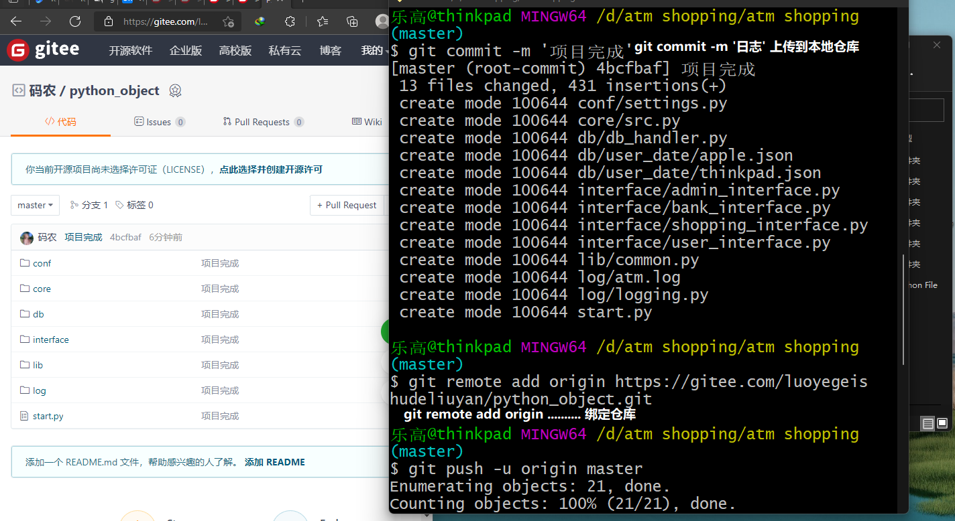
Task: Click the 标签 0 tag icon
Action: 119,205
